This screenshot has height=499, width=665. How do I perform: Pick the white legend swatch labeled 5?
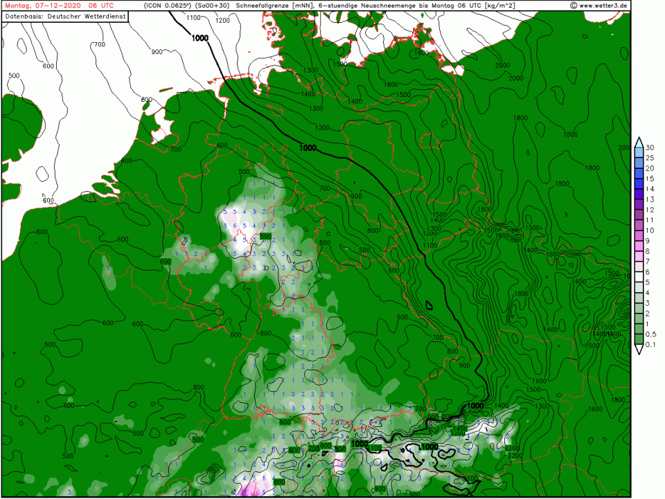(x=639, y=287)
